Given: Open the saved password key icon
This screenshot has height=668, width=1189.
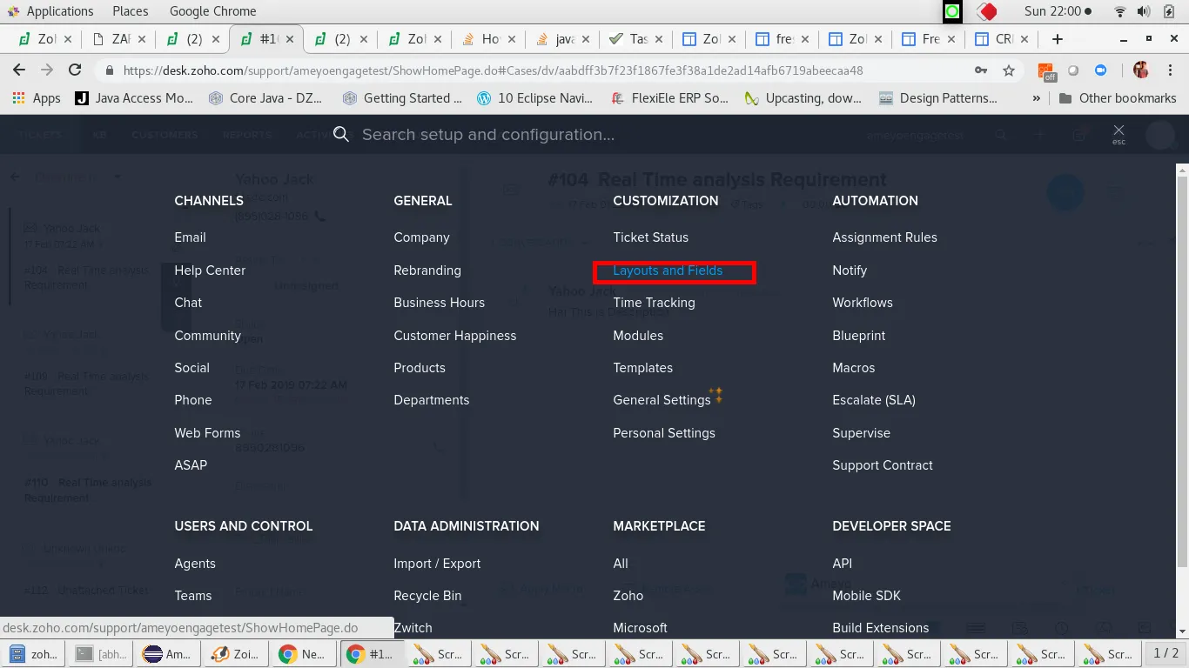Looking at the screenshot, I should coord(981,70).
